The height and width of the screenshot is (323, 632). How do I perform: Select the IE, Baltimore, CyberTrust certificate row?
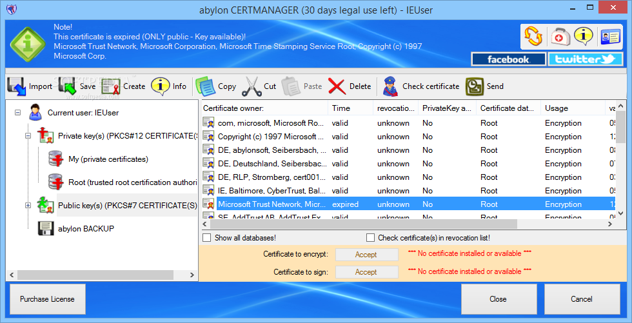(x=408, y=190)
